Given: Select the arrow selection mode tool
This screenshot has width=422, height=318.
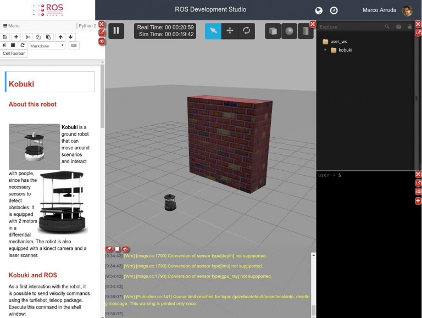Looking at the screenshot, I should click(x=213, y=31).
